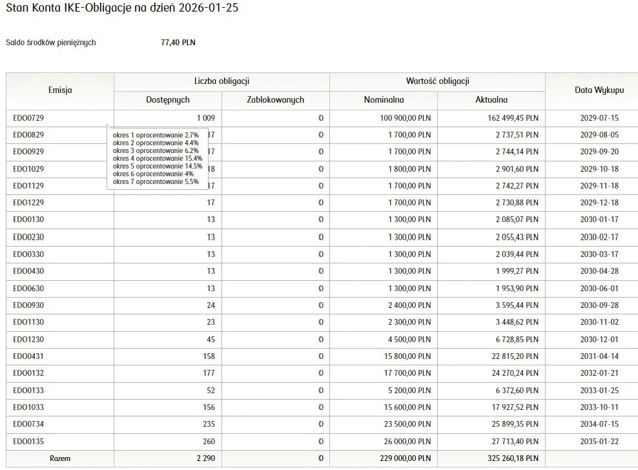Click the Emisja column header
The width and height of the screenshot is (638, 470).
click(60, 90)
